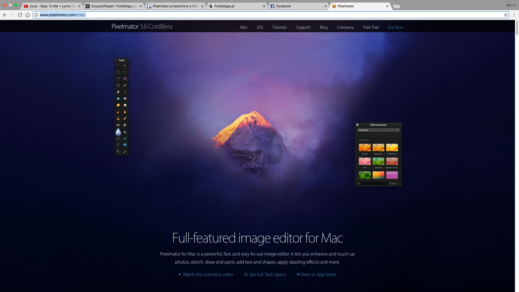Focus the address bar showing pixelmator.com/mac/
Viewport: 519px width, 292px height.
tap(270, 15)
